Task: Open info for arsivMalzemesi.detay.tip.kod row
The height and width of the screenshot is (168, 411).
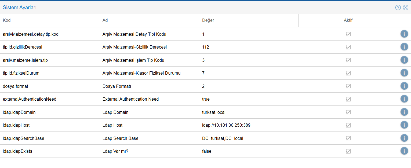Action: click(x=404, y=34)
